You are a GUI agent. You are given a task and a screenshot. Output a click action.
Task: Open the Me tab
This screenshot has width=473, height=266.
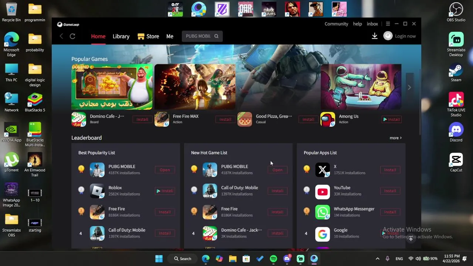pyautogui.click(x=170, y=36)
